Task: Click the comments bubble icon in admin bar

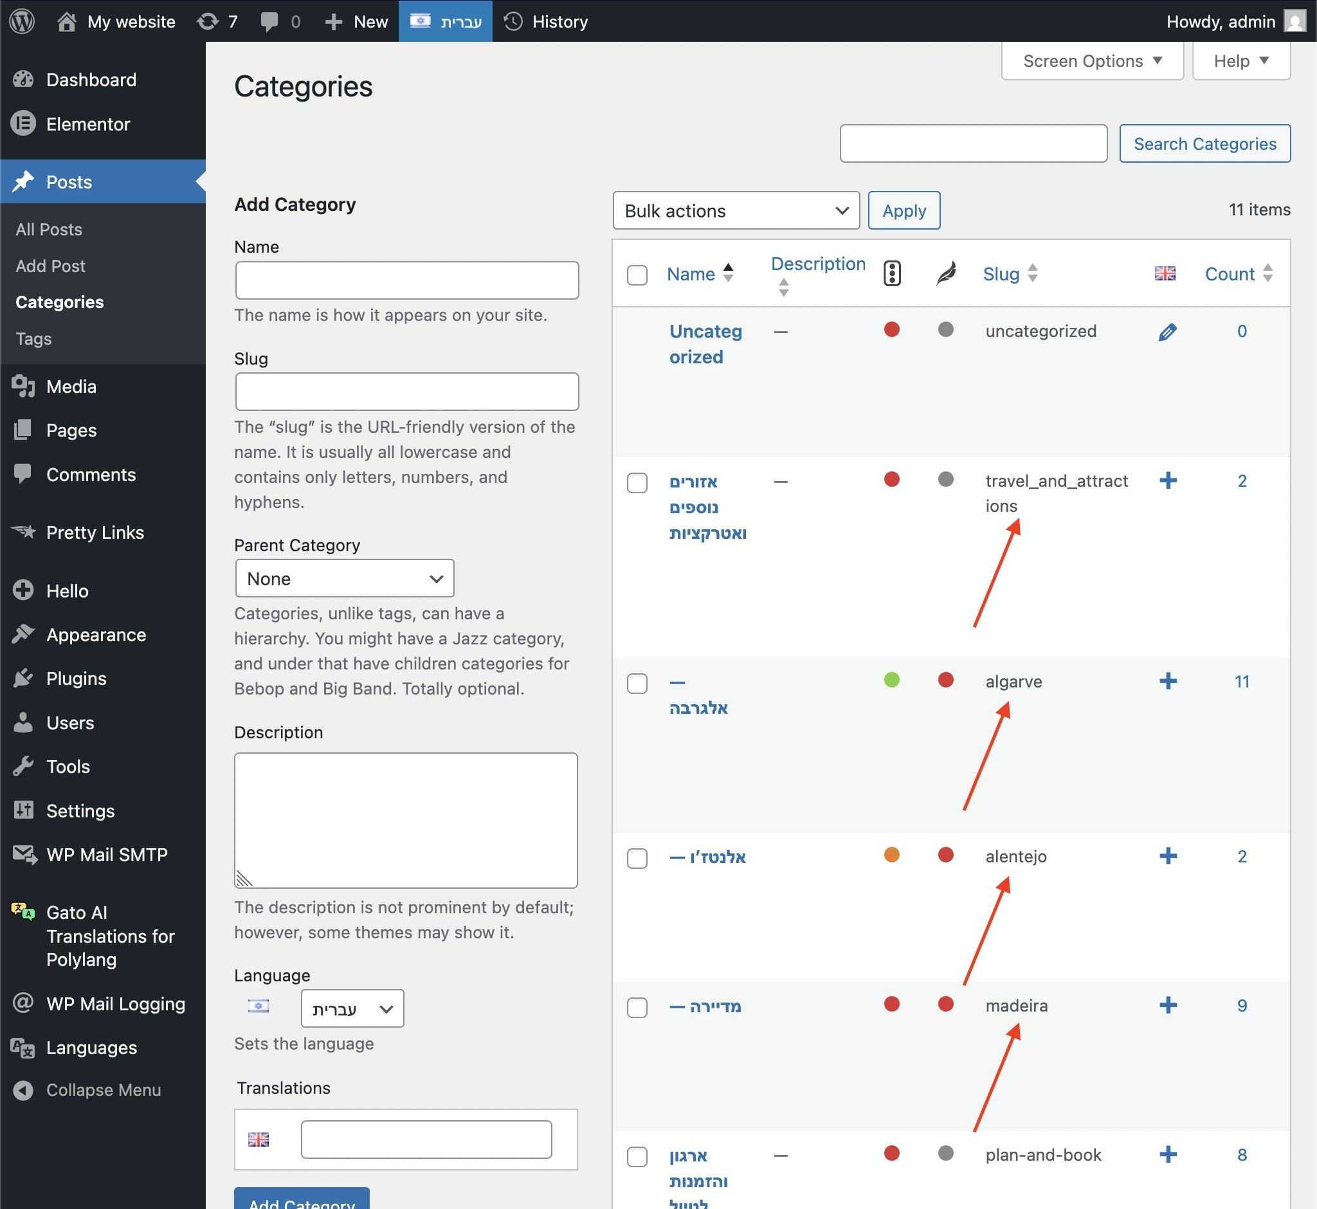Action: click(269, 22)
